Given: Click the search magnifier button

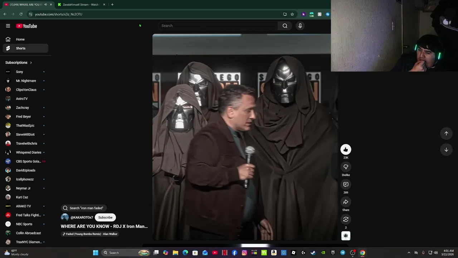Looking at the screenshot, I should [285, 26].
